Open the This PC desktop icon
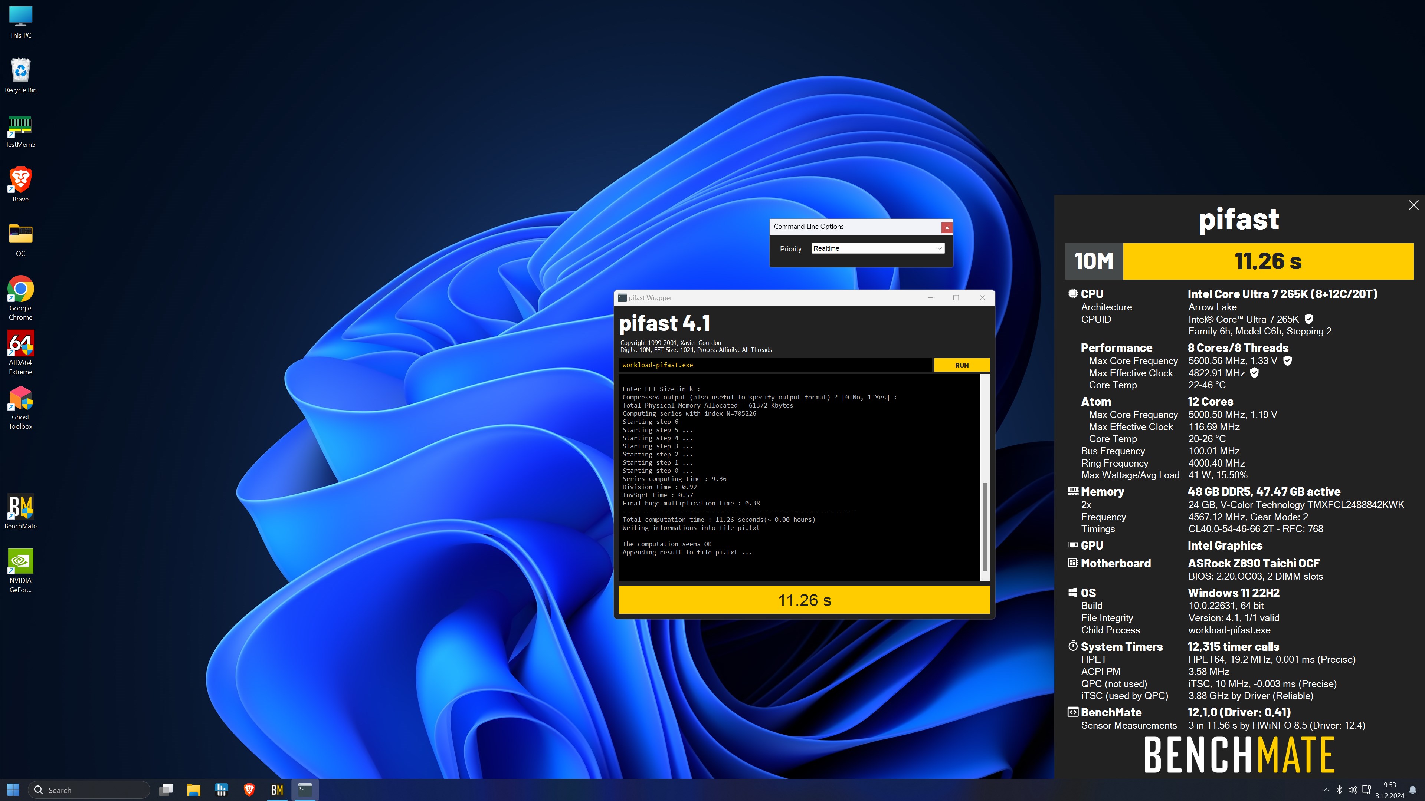Image resolution: width=1425 pixels, height=801 pixels. click(x=20, y=22)
